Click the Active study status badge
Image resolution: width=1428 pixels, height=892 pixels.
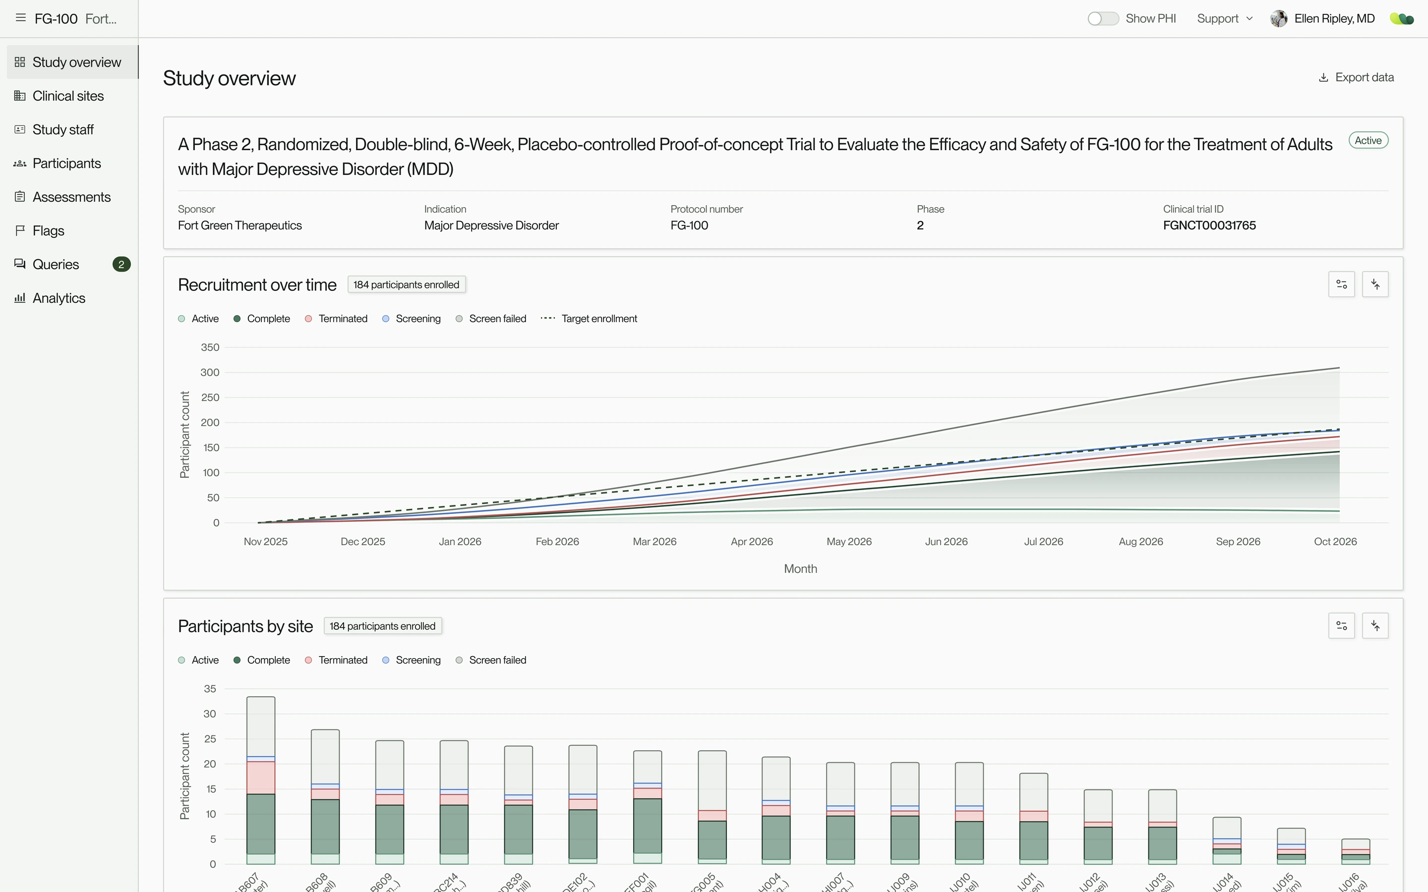point(1368,140)
